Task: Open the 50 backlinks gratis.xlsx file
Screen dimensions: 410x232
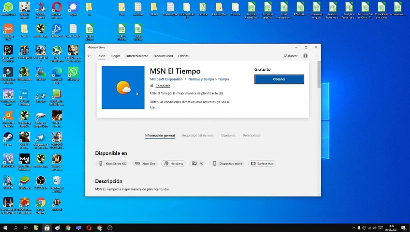Action: (381, 10)
